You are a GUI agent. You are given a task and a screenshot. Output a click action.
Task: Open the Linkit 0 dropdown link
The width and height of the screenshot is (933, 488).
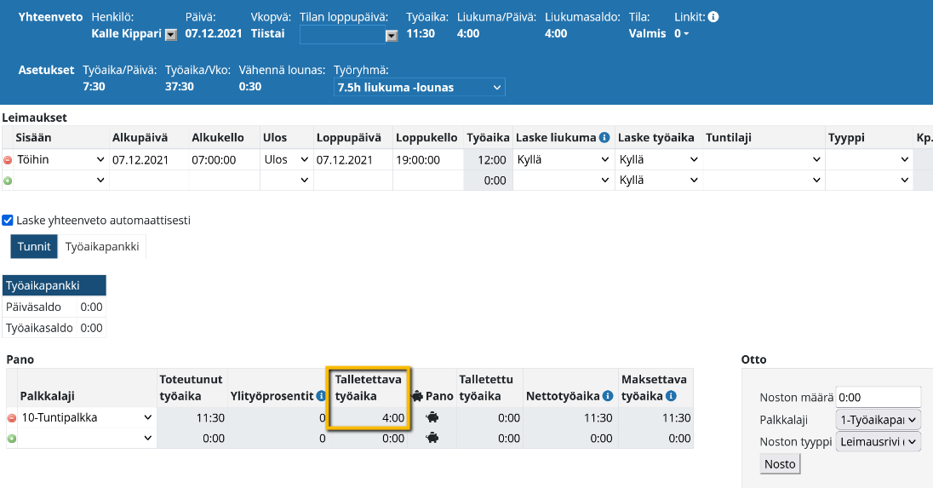coord(681,34)
